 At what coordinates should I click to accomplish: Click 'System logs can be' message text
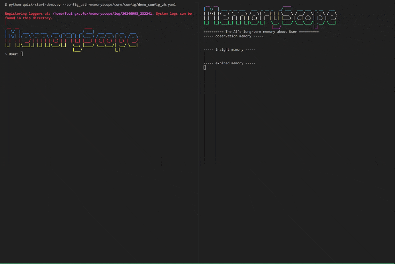(x=174, y=14)
